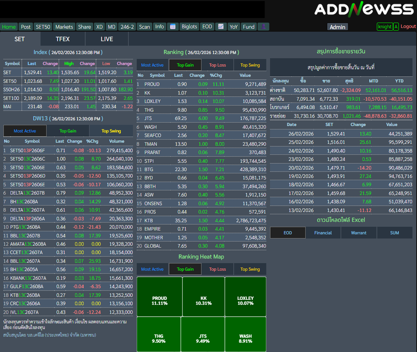
Task: Click the green 'A' badge near Logout
Action: (x=396, y=27)
